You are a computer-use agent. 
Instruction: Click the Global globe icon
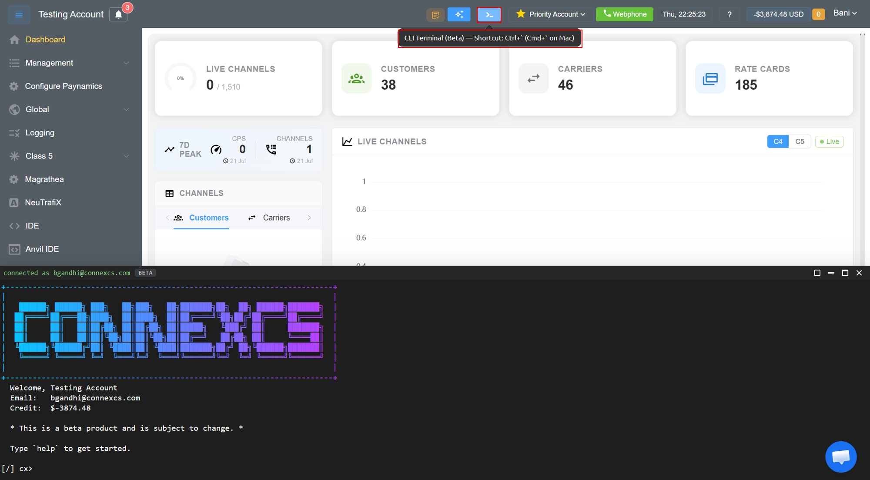[x=14, y=109]
